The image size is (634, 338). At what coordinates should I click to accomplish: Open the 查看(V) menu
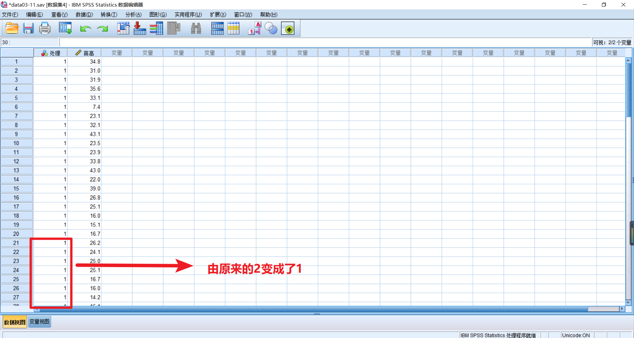(x=59, y=15)
